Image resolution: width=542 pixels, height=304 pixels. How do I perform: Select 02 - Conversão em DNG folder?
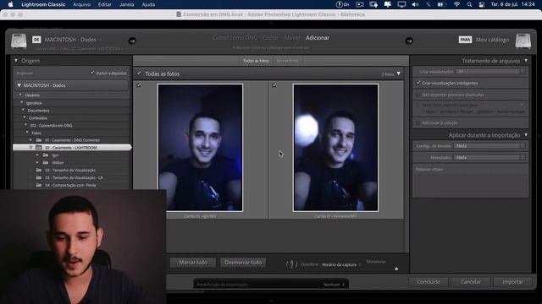tap(51, 125)
